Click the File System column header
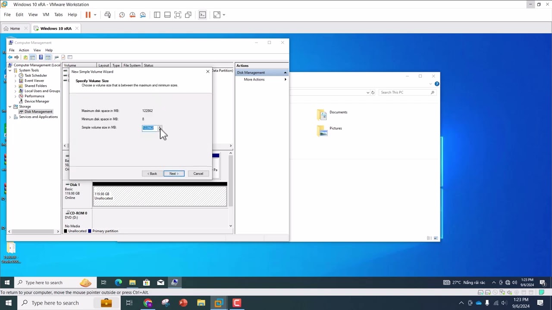 (132, 65)
